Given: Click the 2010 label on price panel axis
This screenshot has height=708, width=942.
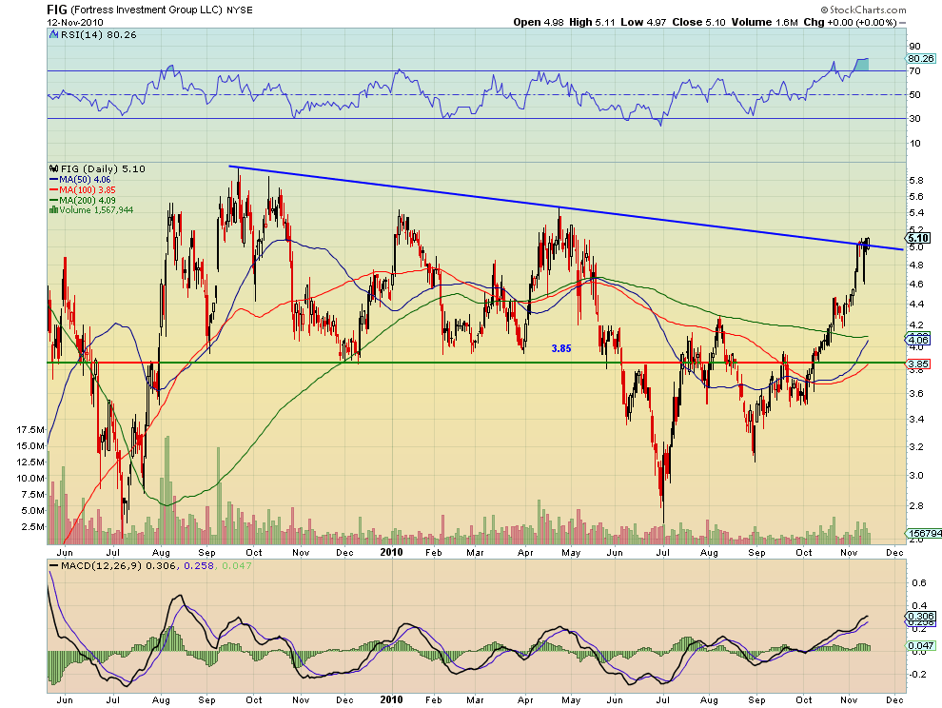Looking at the screenshot, I should click(392, 552).
